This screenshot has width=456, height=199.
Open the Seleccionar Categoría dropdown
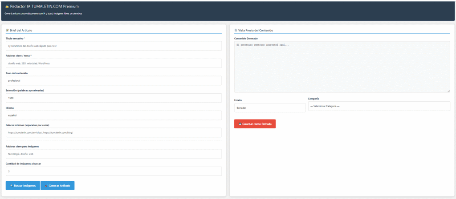pyautogui.click(x=379, y=106)
